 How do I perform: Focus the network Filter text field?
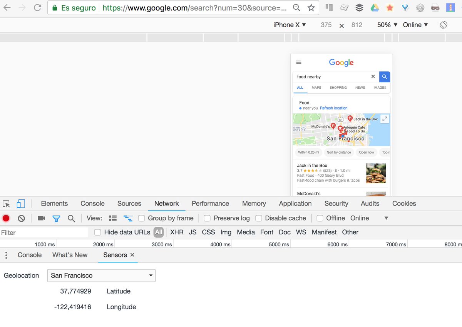pos(44,232)
